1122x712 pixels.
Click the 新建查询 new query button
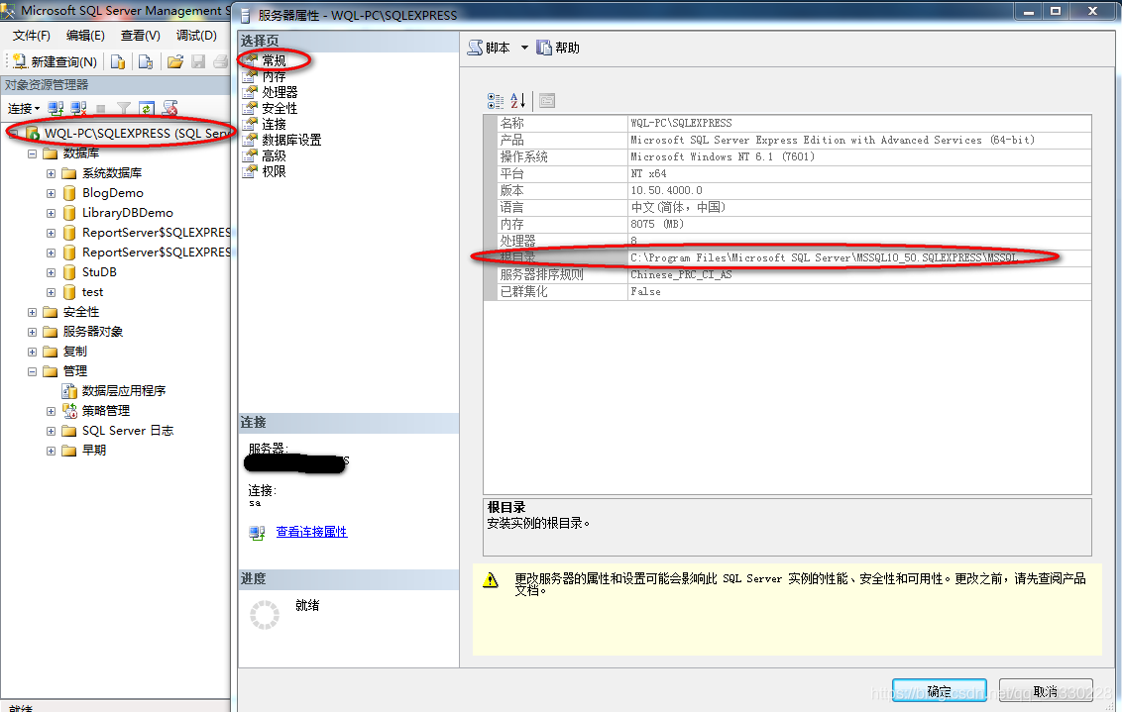point(55,62)
